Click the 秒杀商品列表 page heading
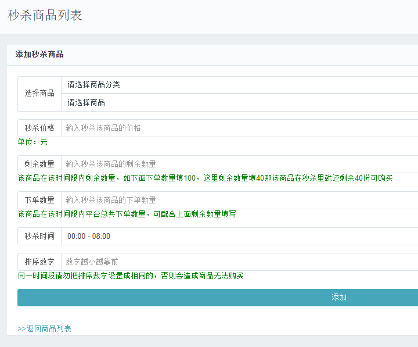Viewport: 418px width, 347px height. (45, 15)
